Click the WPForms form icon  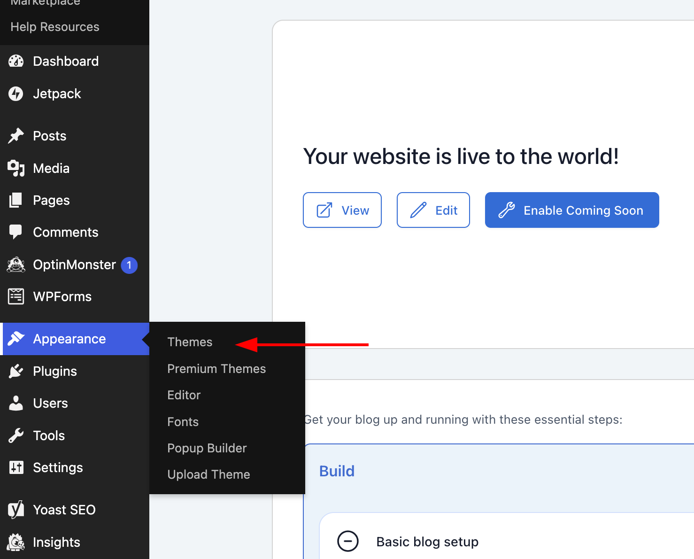16,296
